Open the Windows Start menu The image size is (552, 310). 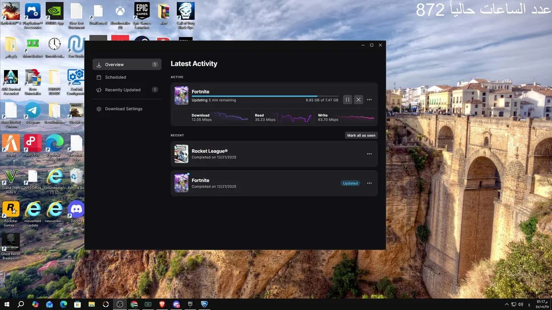pos(6,304)
